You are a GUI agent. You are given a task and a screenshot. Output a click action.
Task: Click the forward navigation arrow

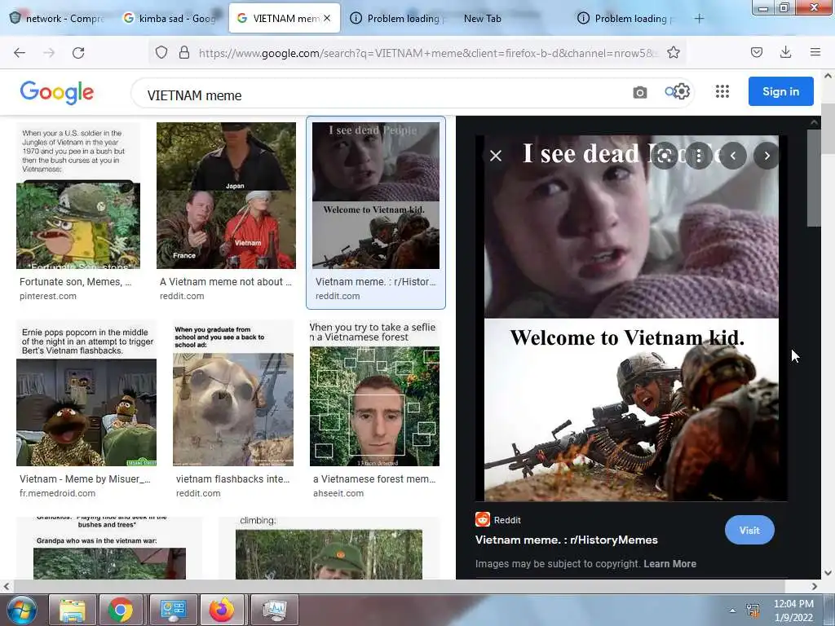[49, 53]
